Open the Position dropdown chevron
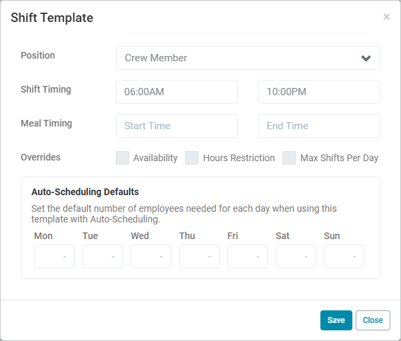 click(366, 58)
